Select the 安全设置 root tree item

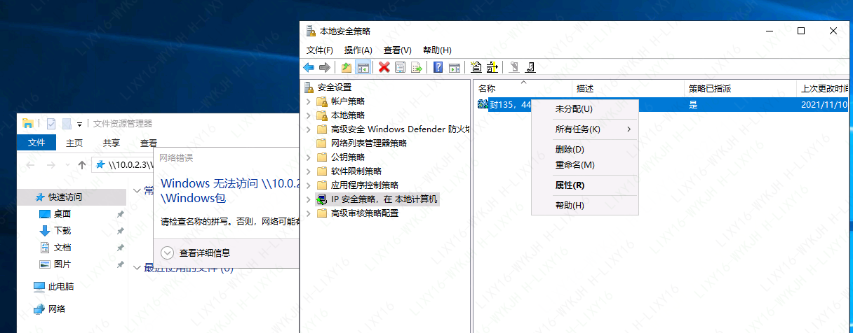(334, 87)
